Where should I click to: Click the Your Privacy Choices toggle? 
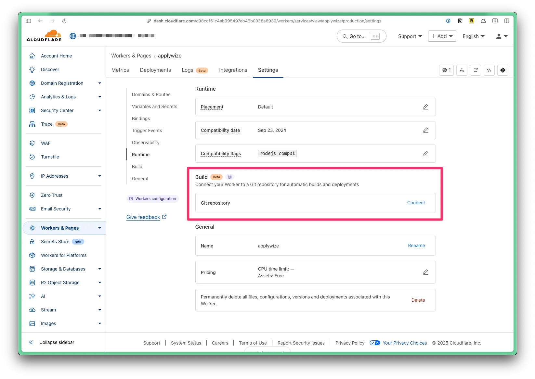375,343
